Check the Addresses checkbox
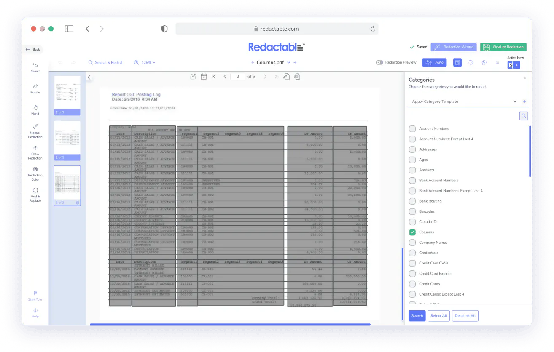Viewport: 554px width, 352px height. (412, 149)
